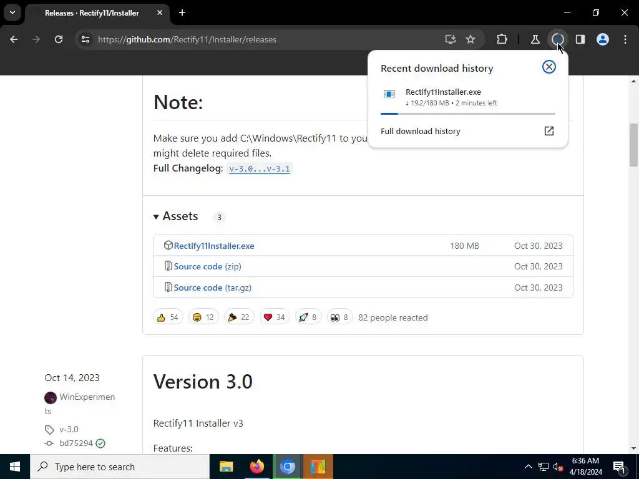Open Firefox from the taskbar
Screen dimensions: 639x479
256,467
